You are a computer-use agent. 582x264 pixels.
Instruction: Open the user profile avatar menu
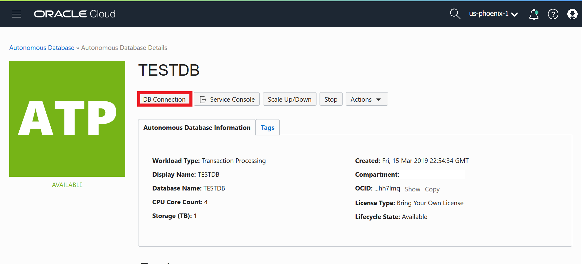[572, 14]
